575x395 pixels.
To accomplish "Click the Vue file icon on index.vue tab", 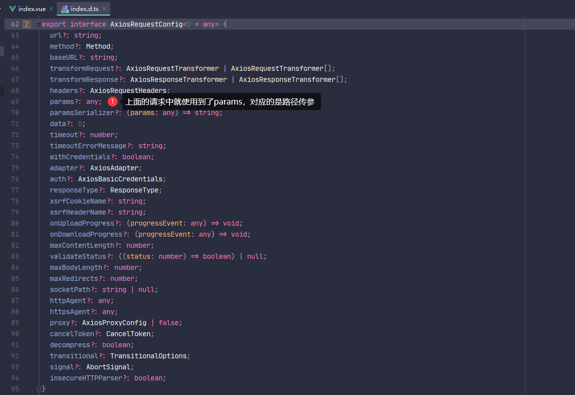I will (13, 9).
